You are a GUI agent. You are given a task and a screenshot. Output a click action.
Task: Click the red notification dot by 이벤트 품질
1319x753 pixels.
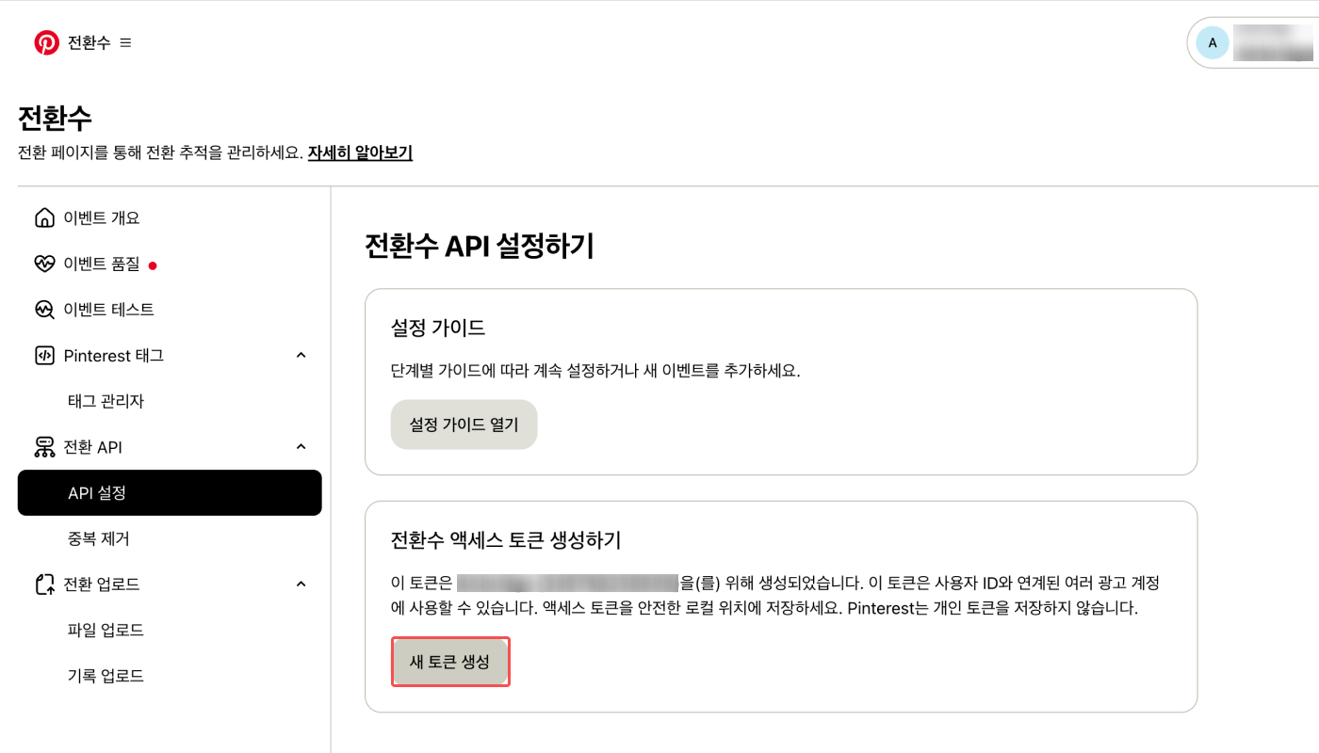[x=153, y=265]
